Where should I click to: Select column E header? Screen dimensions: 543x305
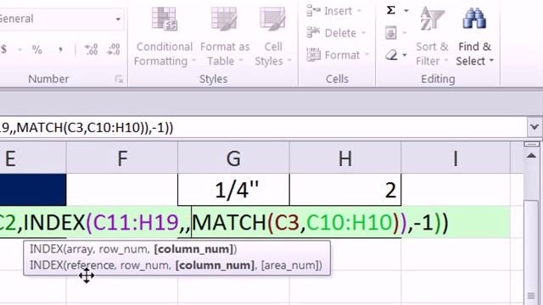pyautogui.click(x=33, y=158)
